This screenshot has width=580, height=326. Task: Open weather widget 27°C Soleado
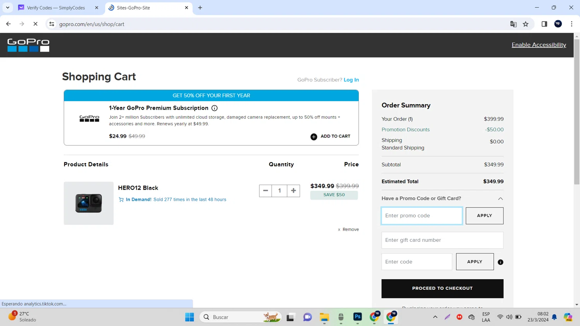[22, 317]
